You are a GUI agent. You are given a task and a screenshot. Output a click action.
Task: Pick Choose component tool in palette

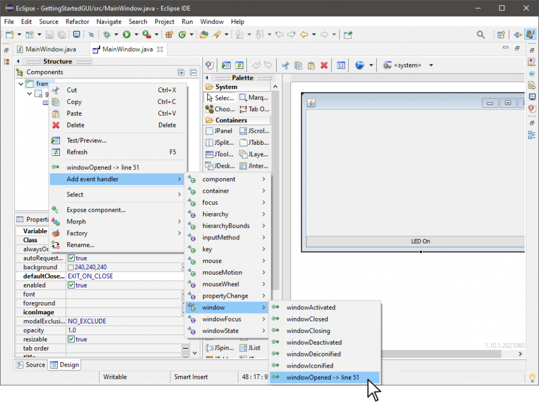[x=220, y=109]
